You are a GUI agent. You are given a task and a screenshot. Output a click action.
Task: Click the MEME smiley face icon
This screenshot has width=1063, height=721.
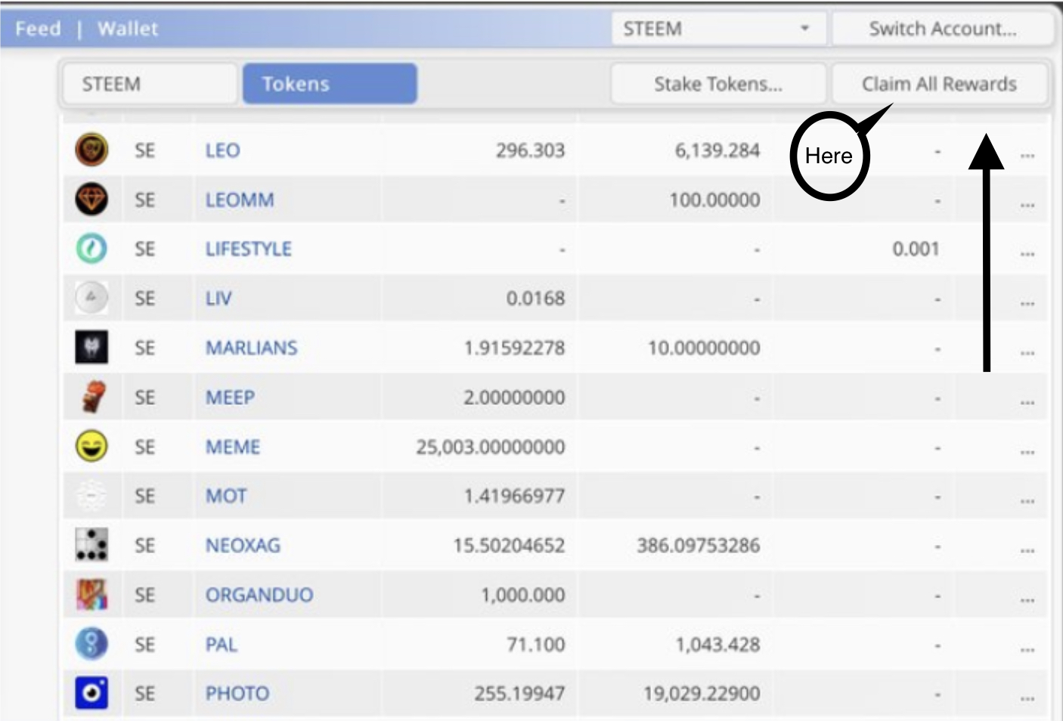91,447
